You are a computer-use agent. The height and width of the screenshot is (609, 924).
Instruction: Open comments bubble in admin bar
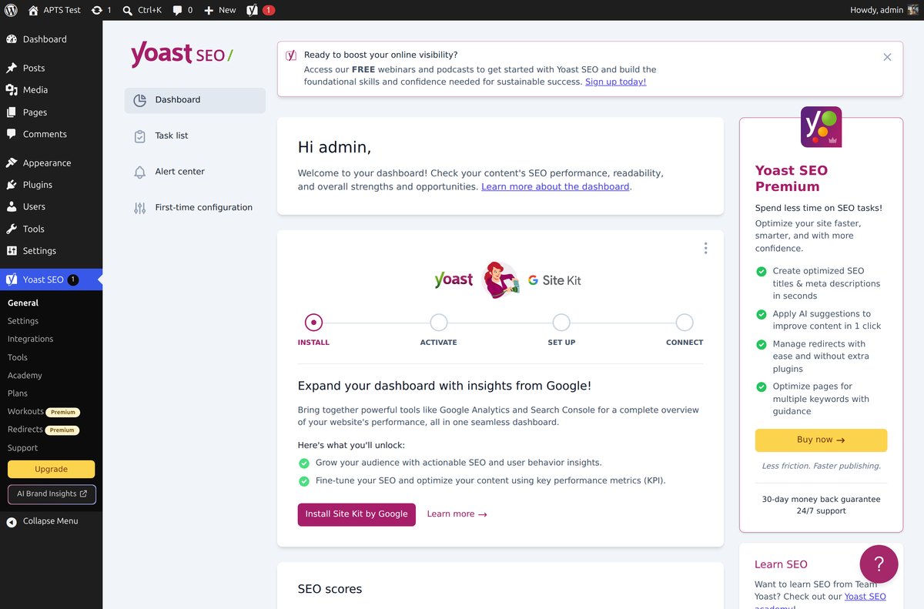pos(182,10)
